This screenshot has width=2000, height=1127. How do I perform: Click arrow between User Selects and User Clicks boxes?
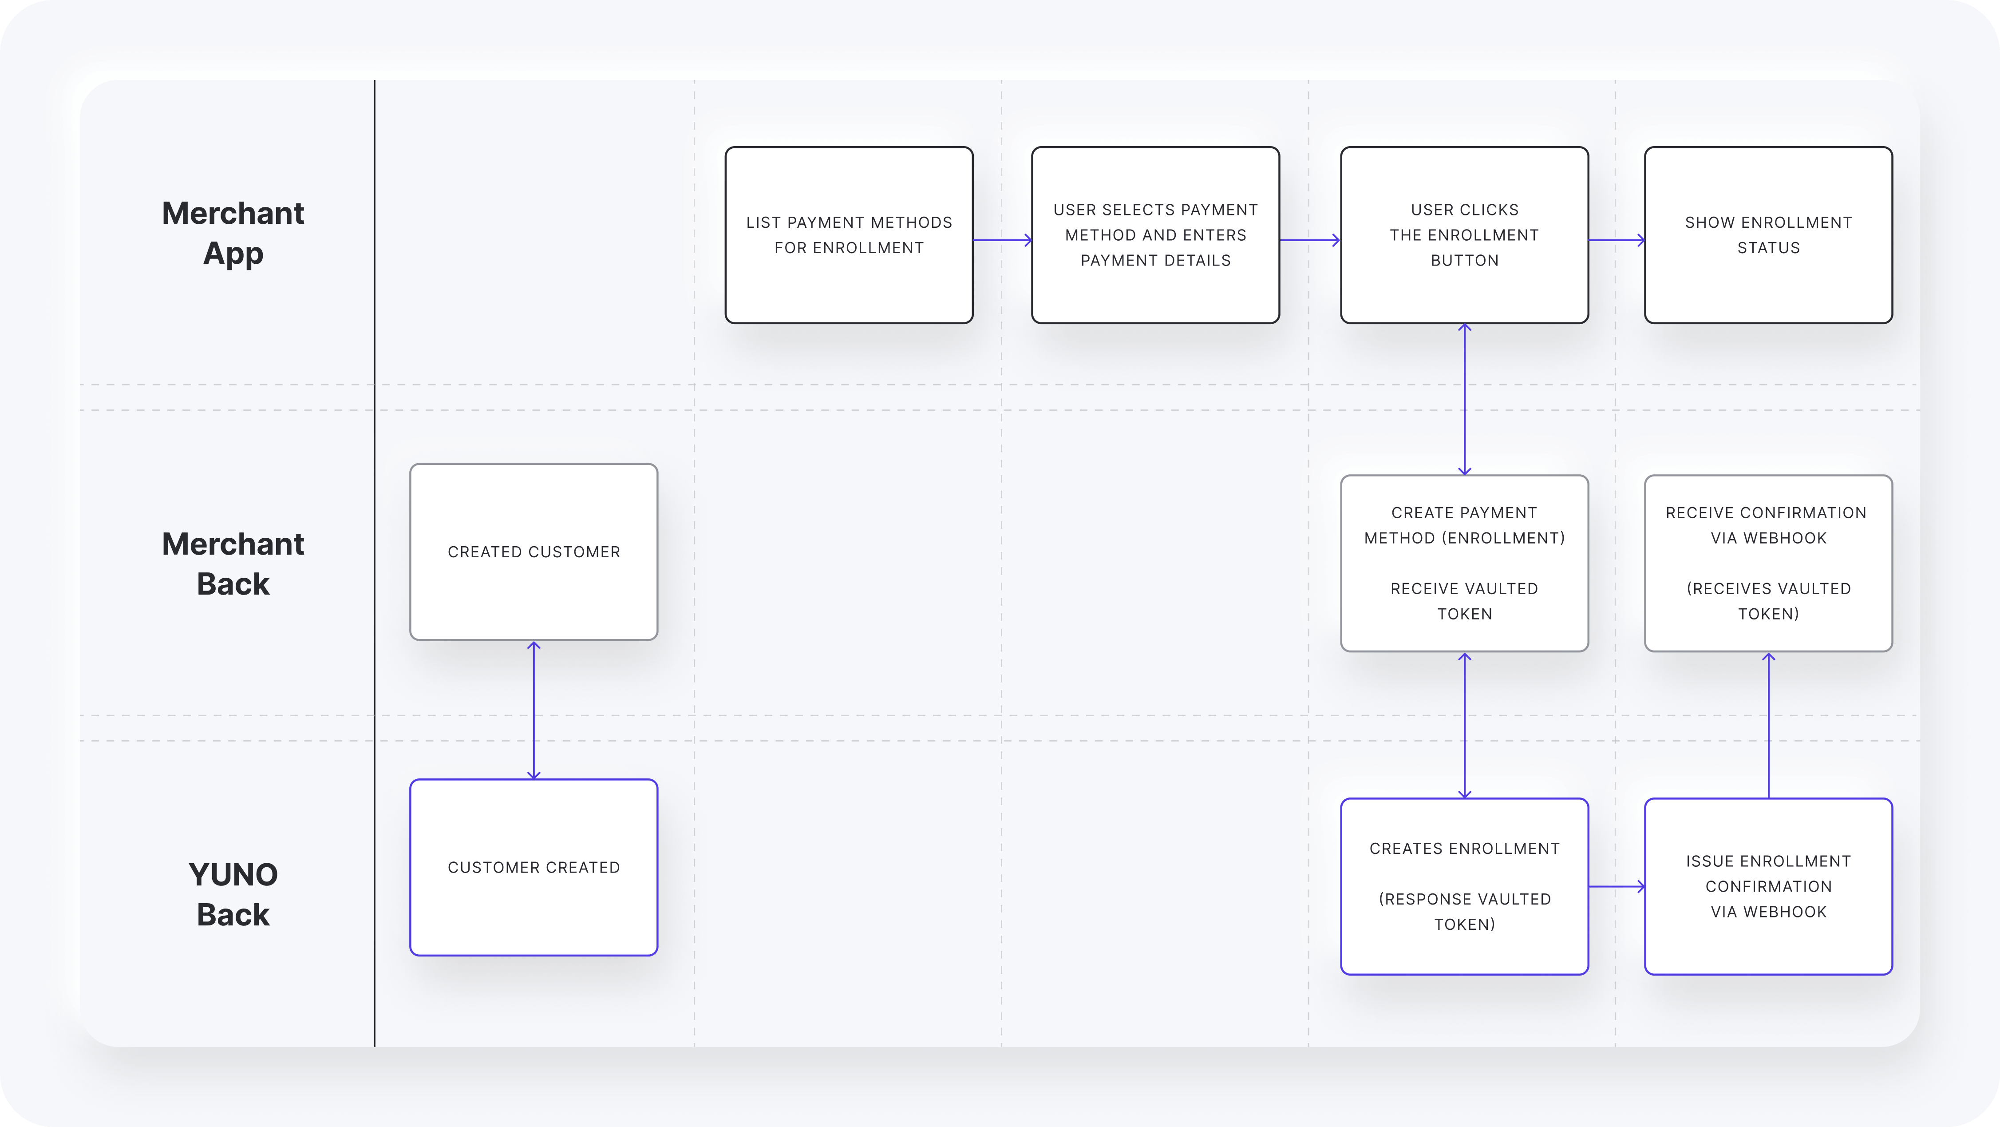[x=1309, y=240]
